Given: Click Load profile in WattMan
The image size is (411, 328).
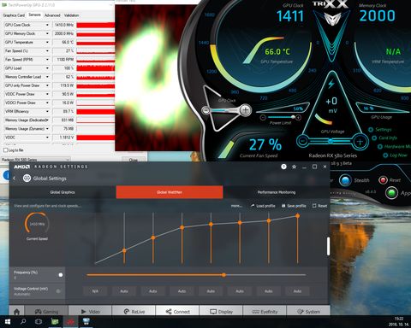Looking at the screenshot, I should click(263, 206).
